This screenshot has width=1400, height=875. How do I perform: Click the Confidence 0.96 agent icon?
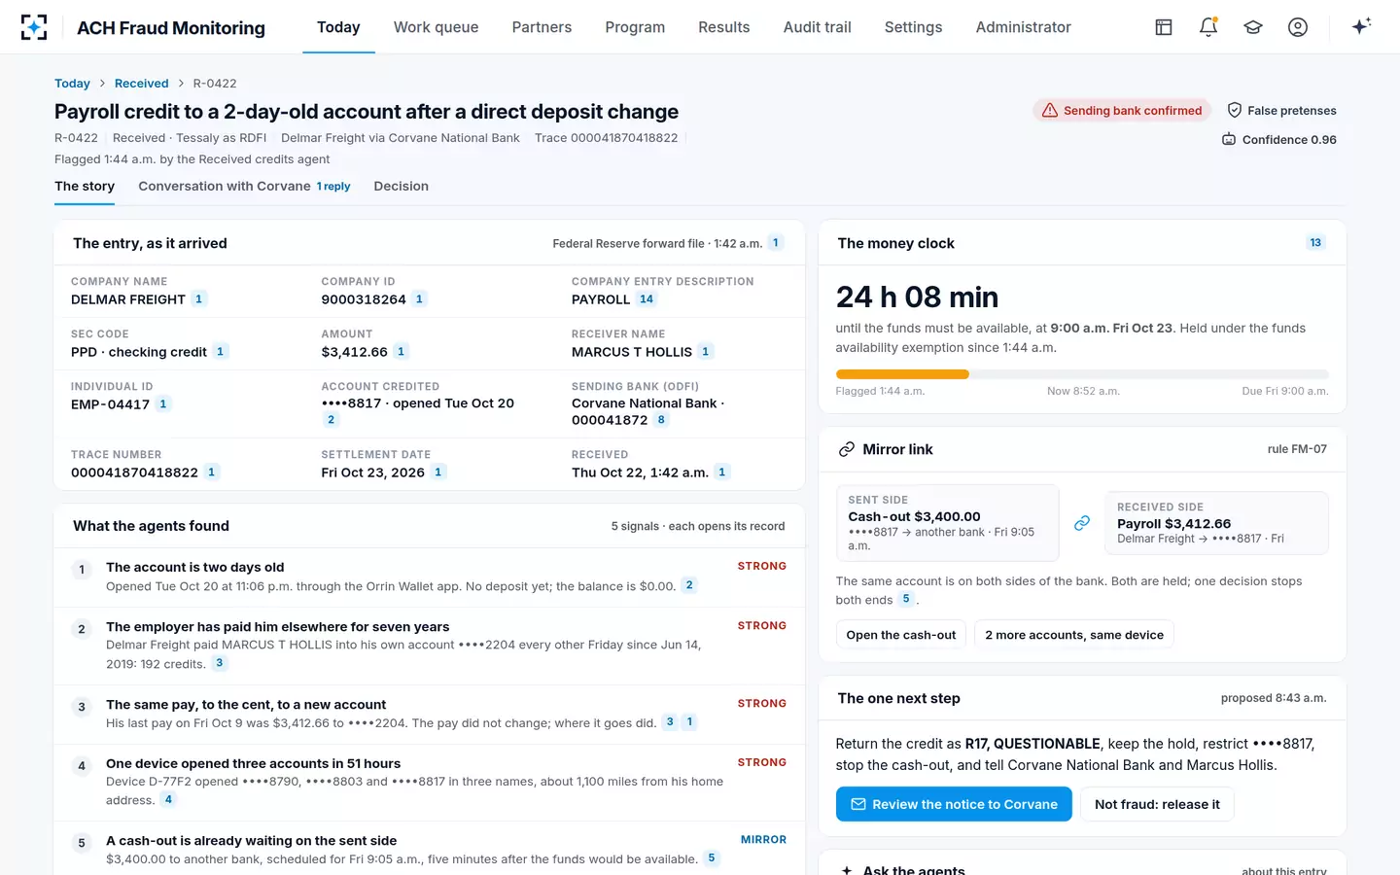click(x=1229, y=139)
